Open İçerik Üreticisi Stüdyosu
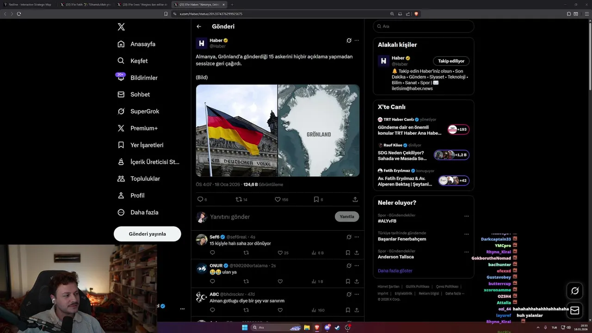 click(148, 162)
